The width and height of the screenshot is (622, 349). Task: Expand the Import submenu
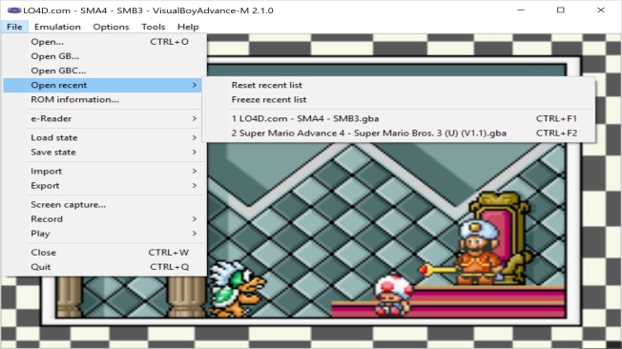(104, 172)
